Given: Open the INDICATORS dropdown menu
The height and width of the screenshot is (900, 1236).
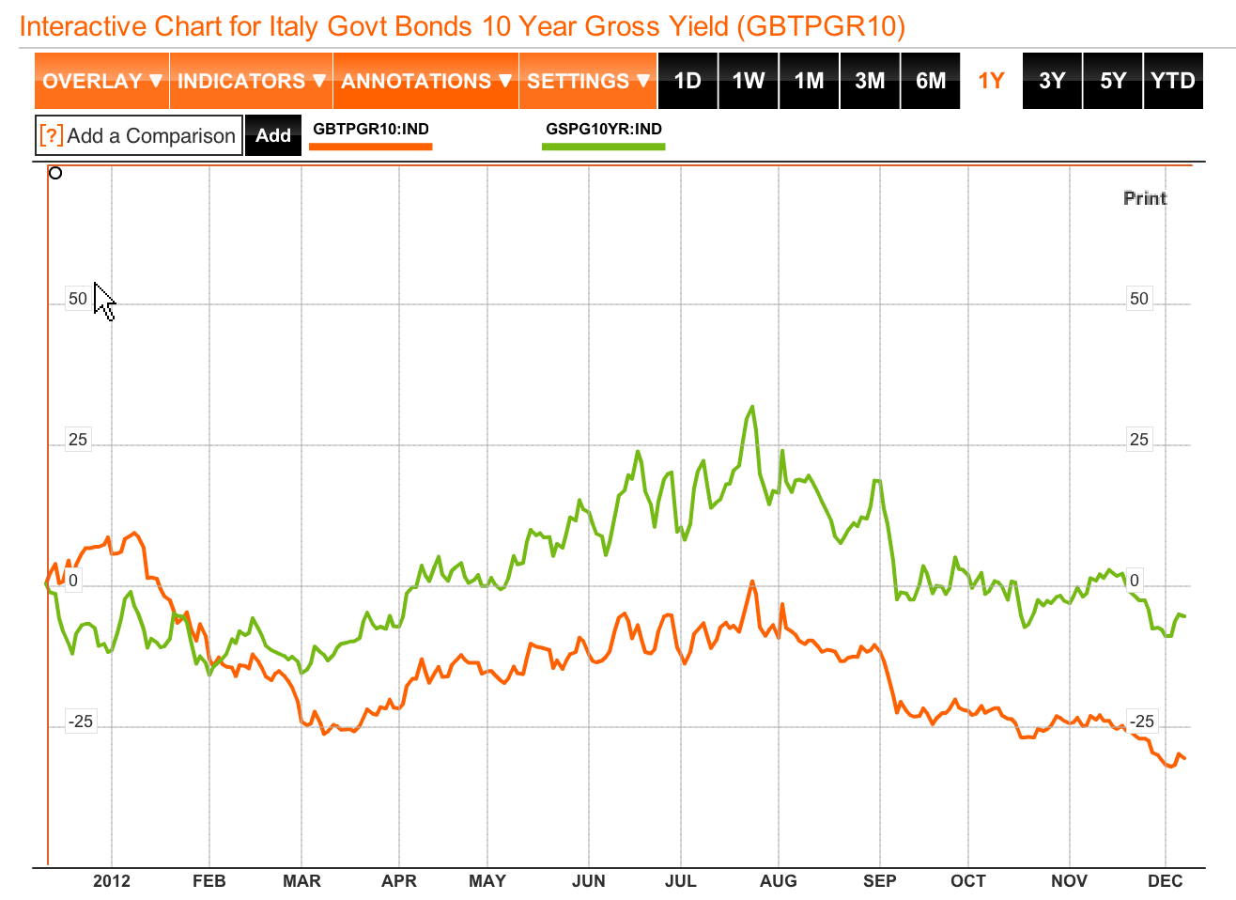Looking at the screenshot, I should [x=251, y=81].
